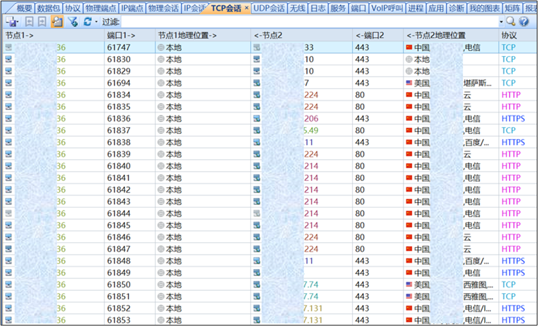Click the China flag icon in port 61834 row

pos(409,94)
